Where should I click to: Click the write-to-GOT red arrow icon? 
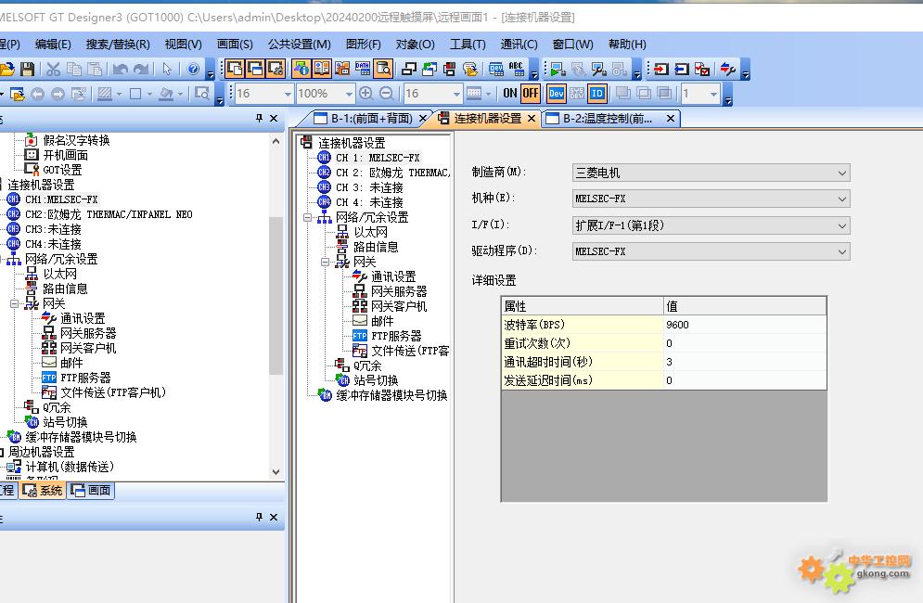click(661, 69)
